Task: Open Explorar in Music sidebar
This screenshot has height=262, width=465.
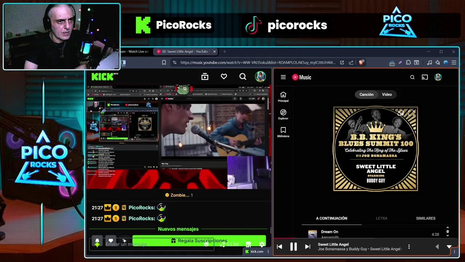Action: 283,115
